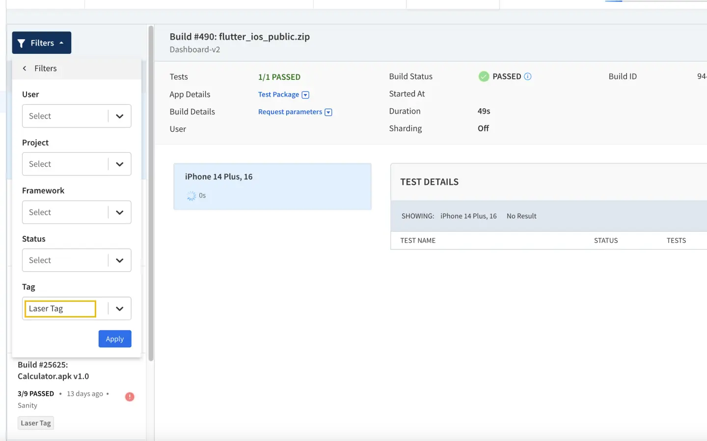Click the Filters funnel icon

tap(21, 43)
